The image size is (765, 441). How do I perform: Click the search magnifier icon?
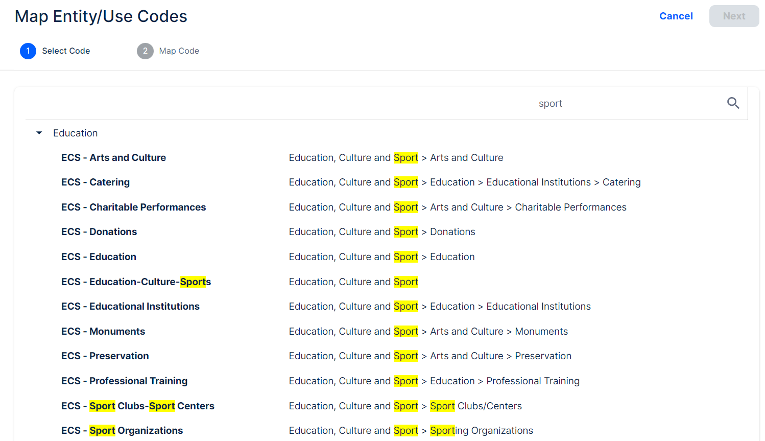click(x=733, y=103)
